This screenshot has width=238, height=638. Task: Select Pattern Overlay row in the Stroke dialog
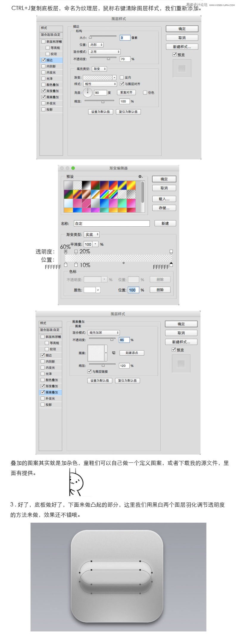click(51, 97)
